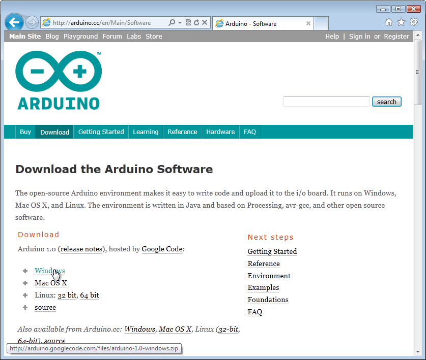Open the release notes link

click(81, 249)
